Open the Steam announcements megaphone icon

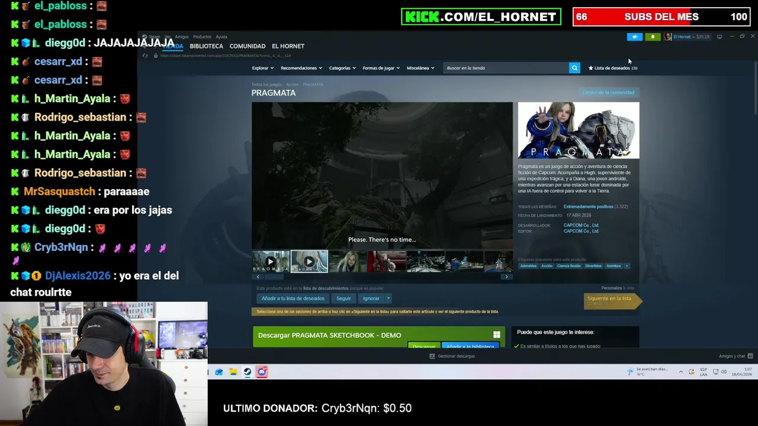[634, 37]
